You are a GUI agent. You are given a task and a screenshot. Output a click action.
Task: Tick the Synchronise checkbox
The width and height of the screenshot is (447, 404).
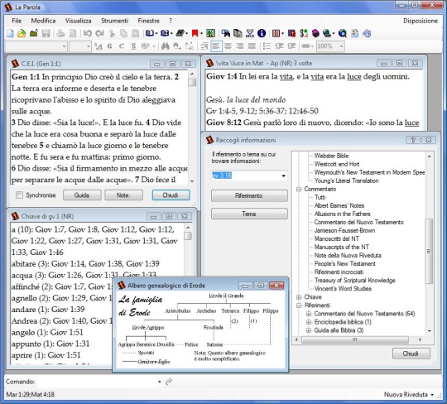pos(19,195)
